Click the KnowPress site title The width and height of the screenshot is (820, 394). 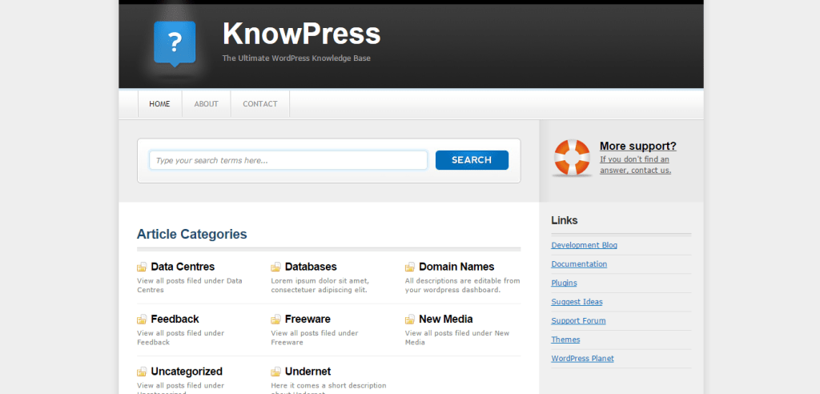coord(302,34)
